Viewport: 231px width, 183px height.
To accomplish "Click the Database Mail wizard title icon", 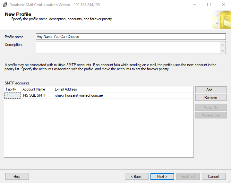I will [x=5, y=5].
